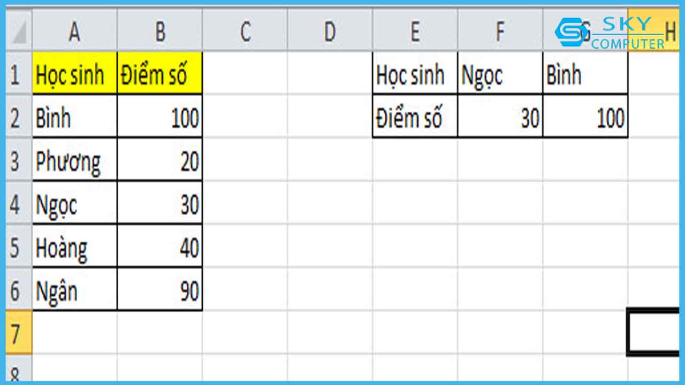Select cell G1 containing 'Bình'
The width and height of the screenshot is (685, 385).
(x=585, y=73)
